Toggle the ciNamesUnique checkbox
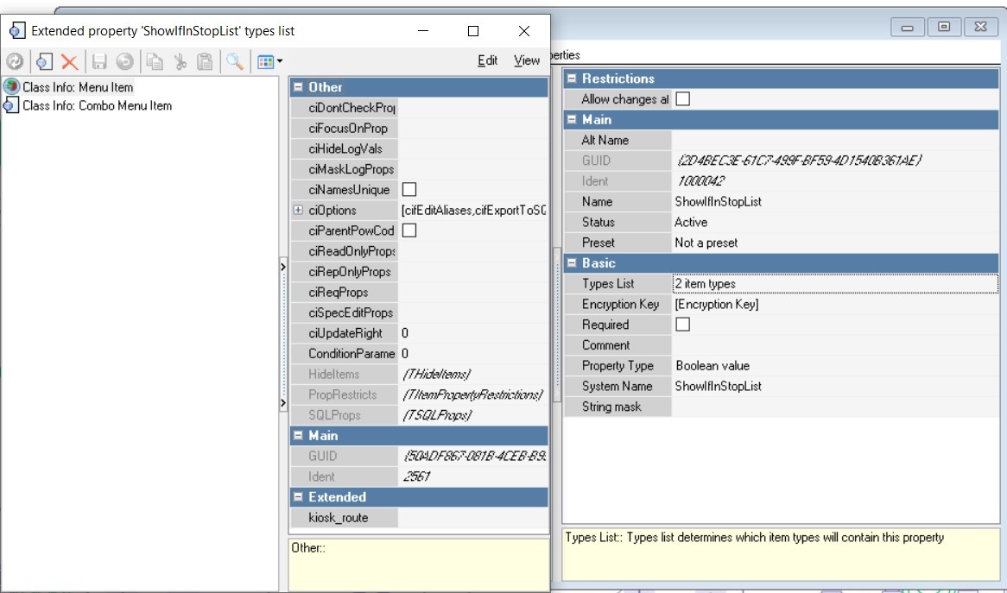This screenshot has width=1007, height=593. (409, 190)
